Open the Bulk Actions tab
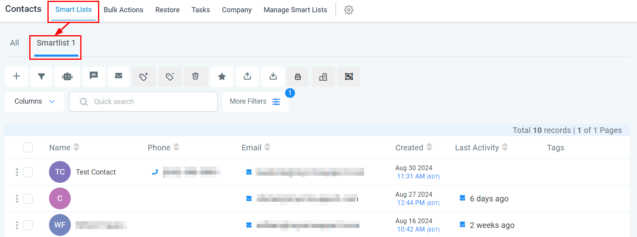Image resolution: width=637 pixels, height=237 pixels. [123, 10]
